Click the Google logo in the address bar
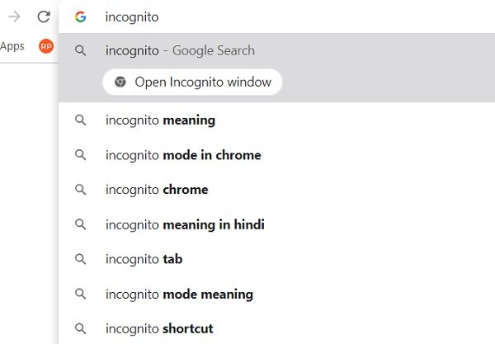The height and width of the screenshot is (344, 495). pos(80,16)
